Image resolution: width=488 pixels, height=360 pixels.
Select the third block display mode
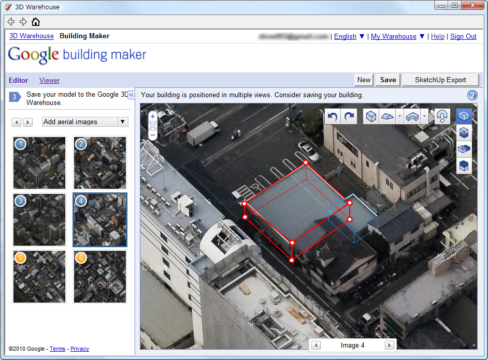pos(464,149)
